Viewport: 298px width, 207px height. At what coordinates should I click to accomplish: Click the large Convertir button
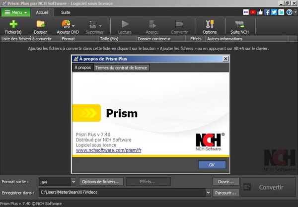(x=268, y=187)
